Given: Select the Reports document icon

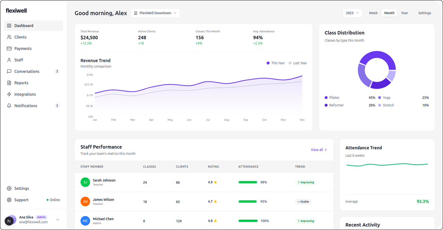Looking at the screenshot, I should 9,83.
